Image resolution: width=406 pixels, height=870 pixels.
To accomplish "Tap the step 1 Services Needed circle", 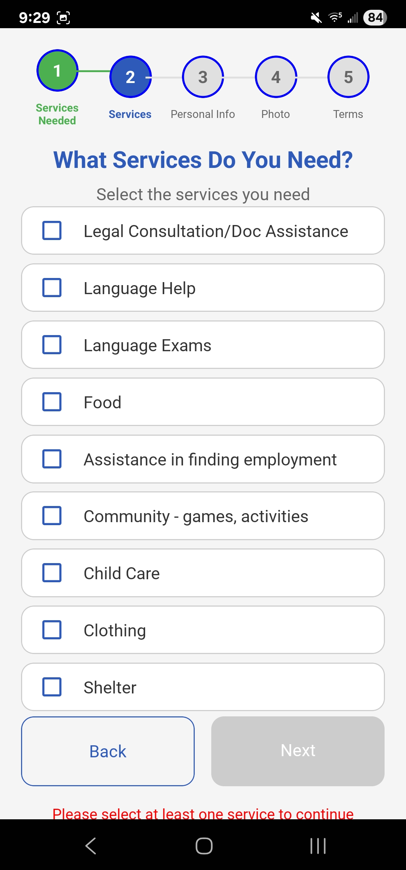I will [57, 71].
